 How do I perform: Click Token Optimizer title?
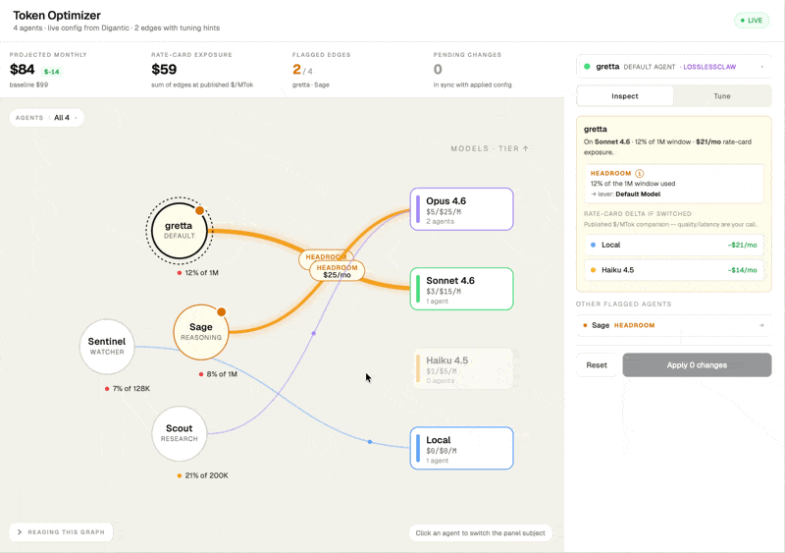coord(57,16)
